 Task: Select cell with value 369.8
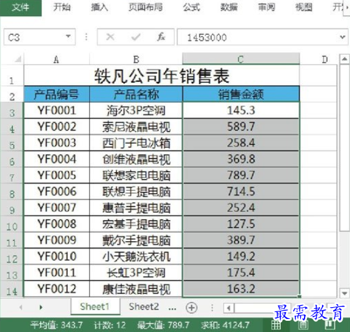241,159
